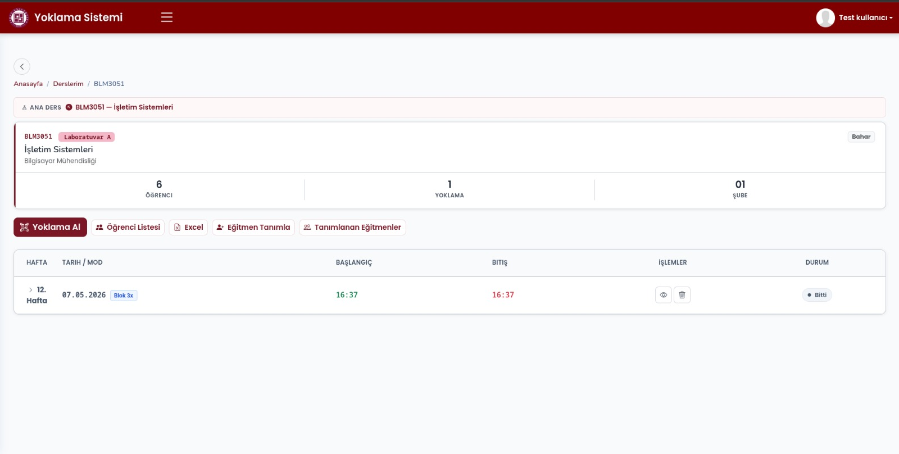Click the Yoklama Sistemi logo icon

tap(19, 18)
